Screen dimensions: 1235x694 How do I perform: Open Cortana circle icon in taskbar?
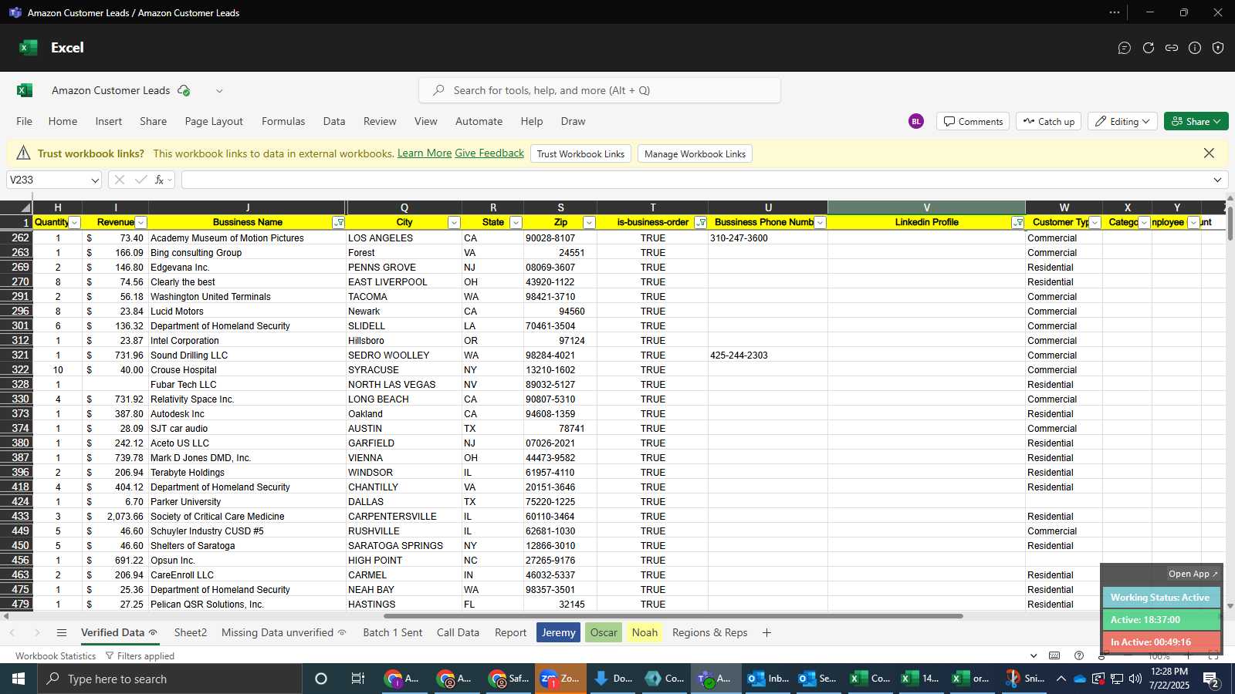[x=321, y=679]
